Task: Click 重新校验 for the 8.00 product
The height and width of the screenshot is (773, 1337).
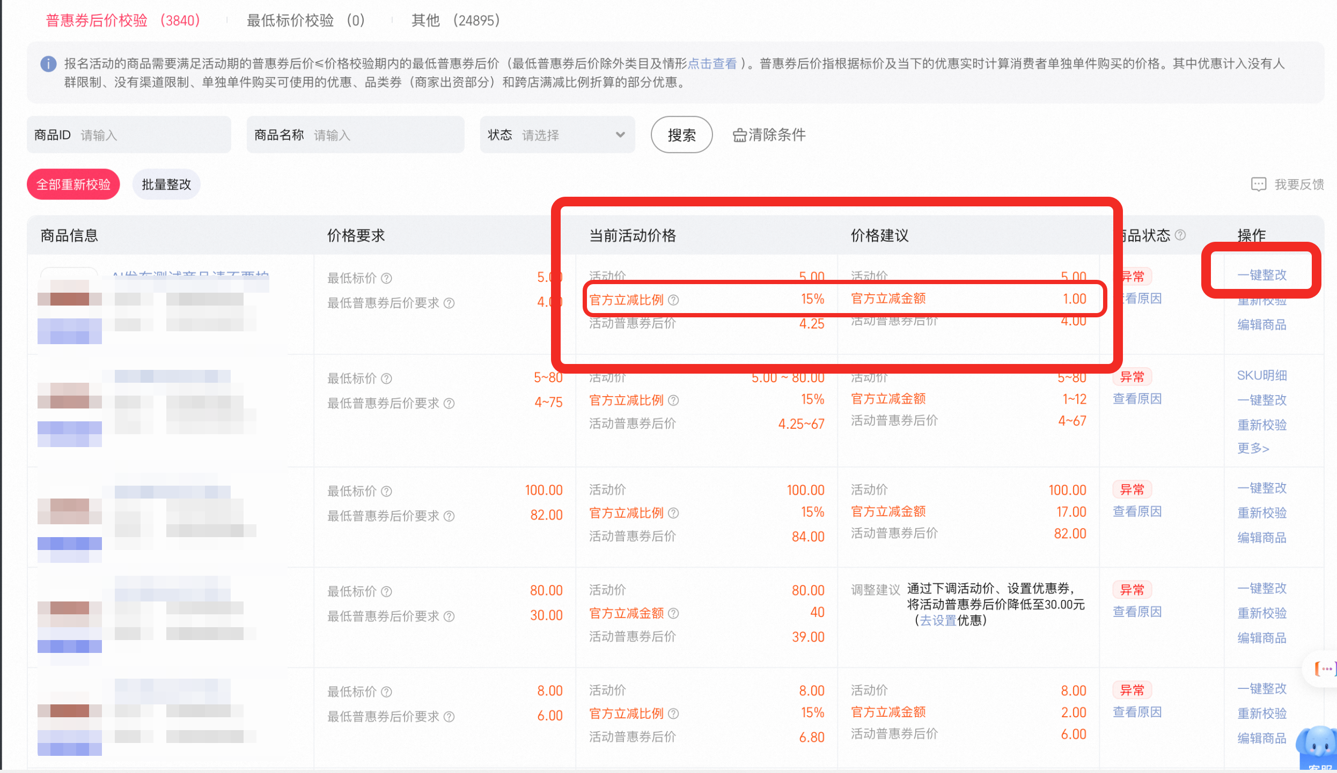Action: [1262, 713]
